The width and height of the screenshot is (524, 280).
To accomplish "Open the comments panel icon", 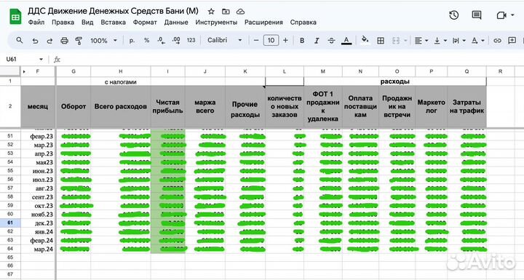I will pos(477,15).
